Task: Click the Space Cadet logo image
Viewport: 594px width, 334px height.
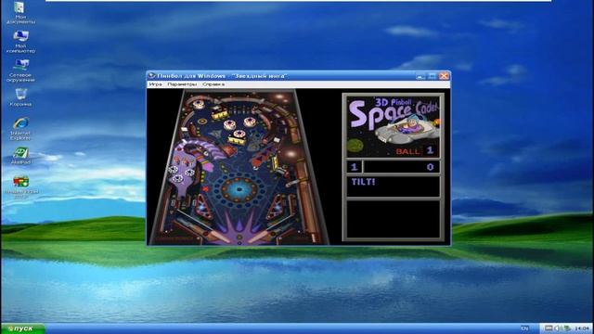Action: pos(394,126)
